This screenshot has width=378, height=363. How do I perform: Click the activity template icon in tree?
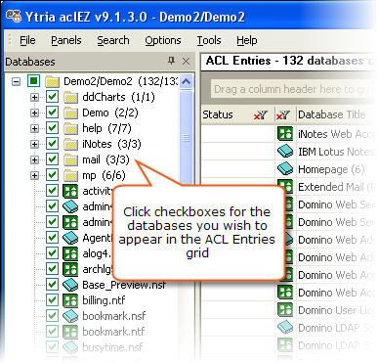70,191
